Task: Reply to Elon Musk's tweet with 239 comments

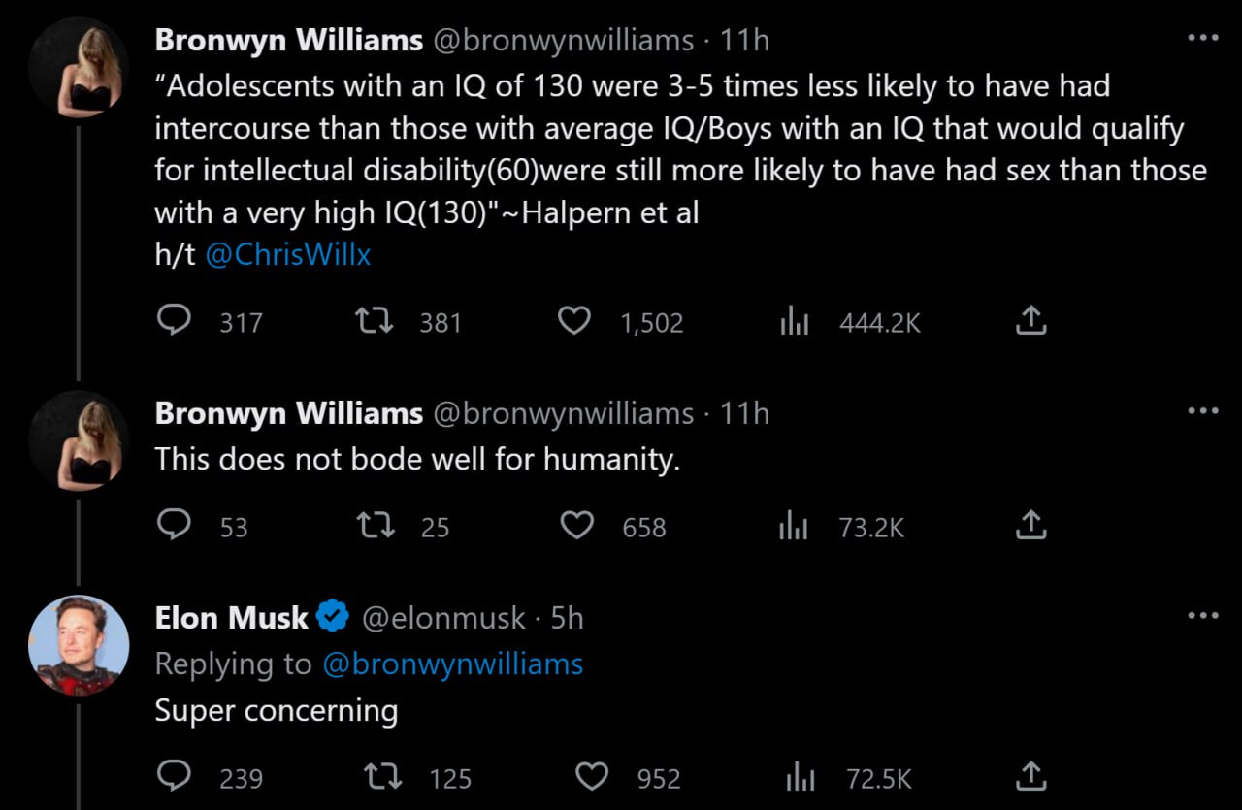Action: tap(175, 776)
